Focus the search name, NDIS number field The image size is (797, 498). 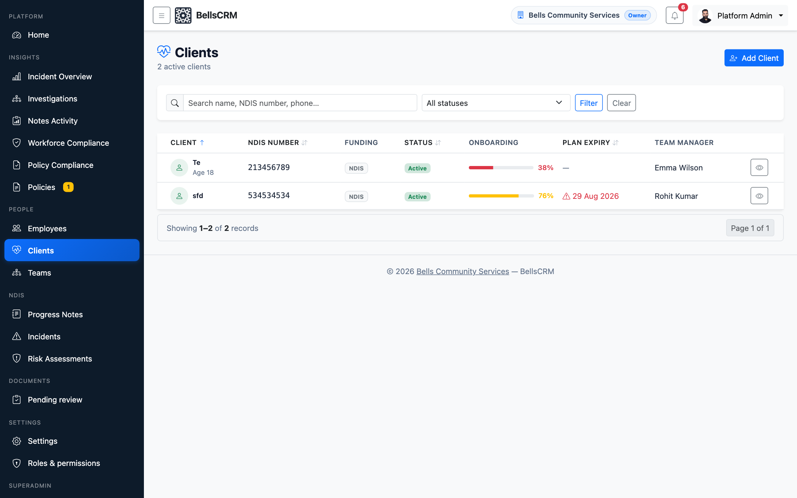300,103
